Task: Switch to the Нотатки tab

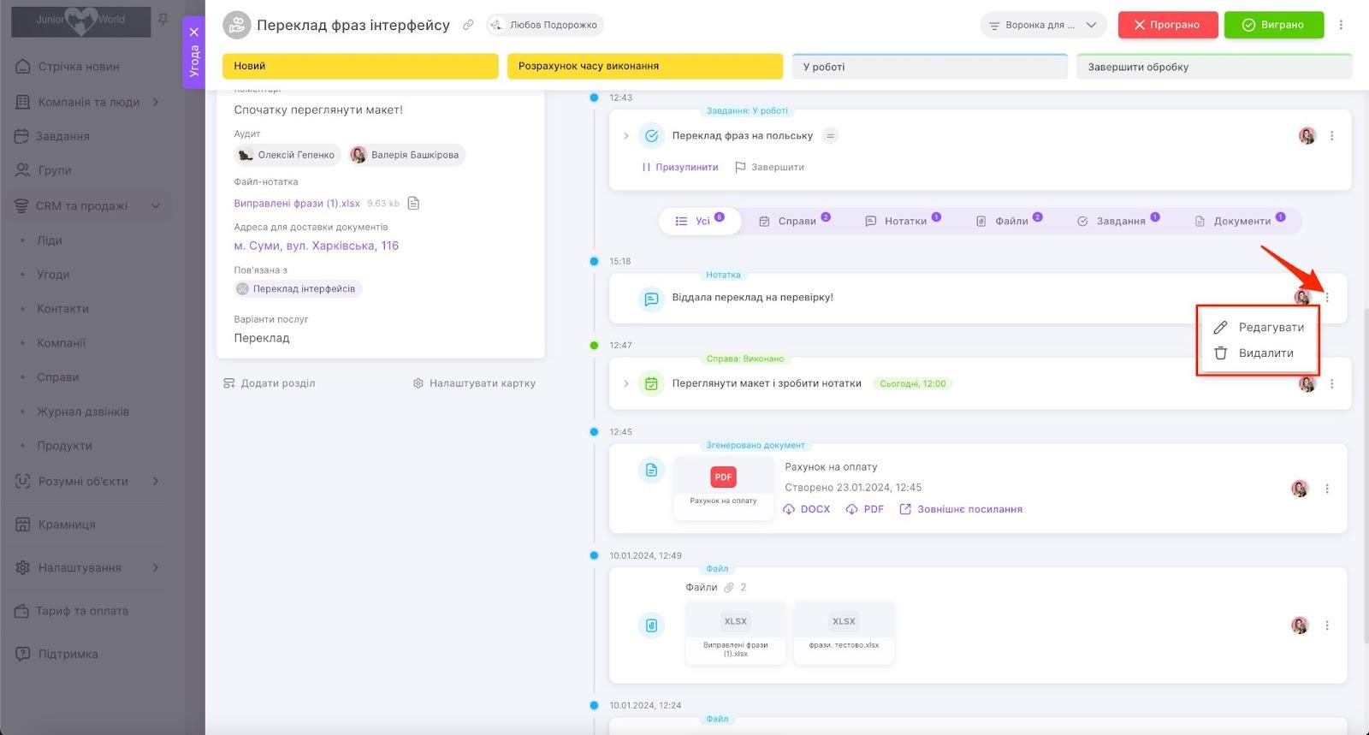Action: point(903,221)
